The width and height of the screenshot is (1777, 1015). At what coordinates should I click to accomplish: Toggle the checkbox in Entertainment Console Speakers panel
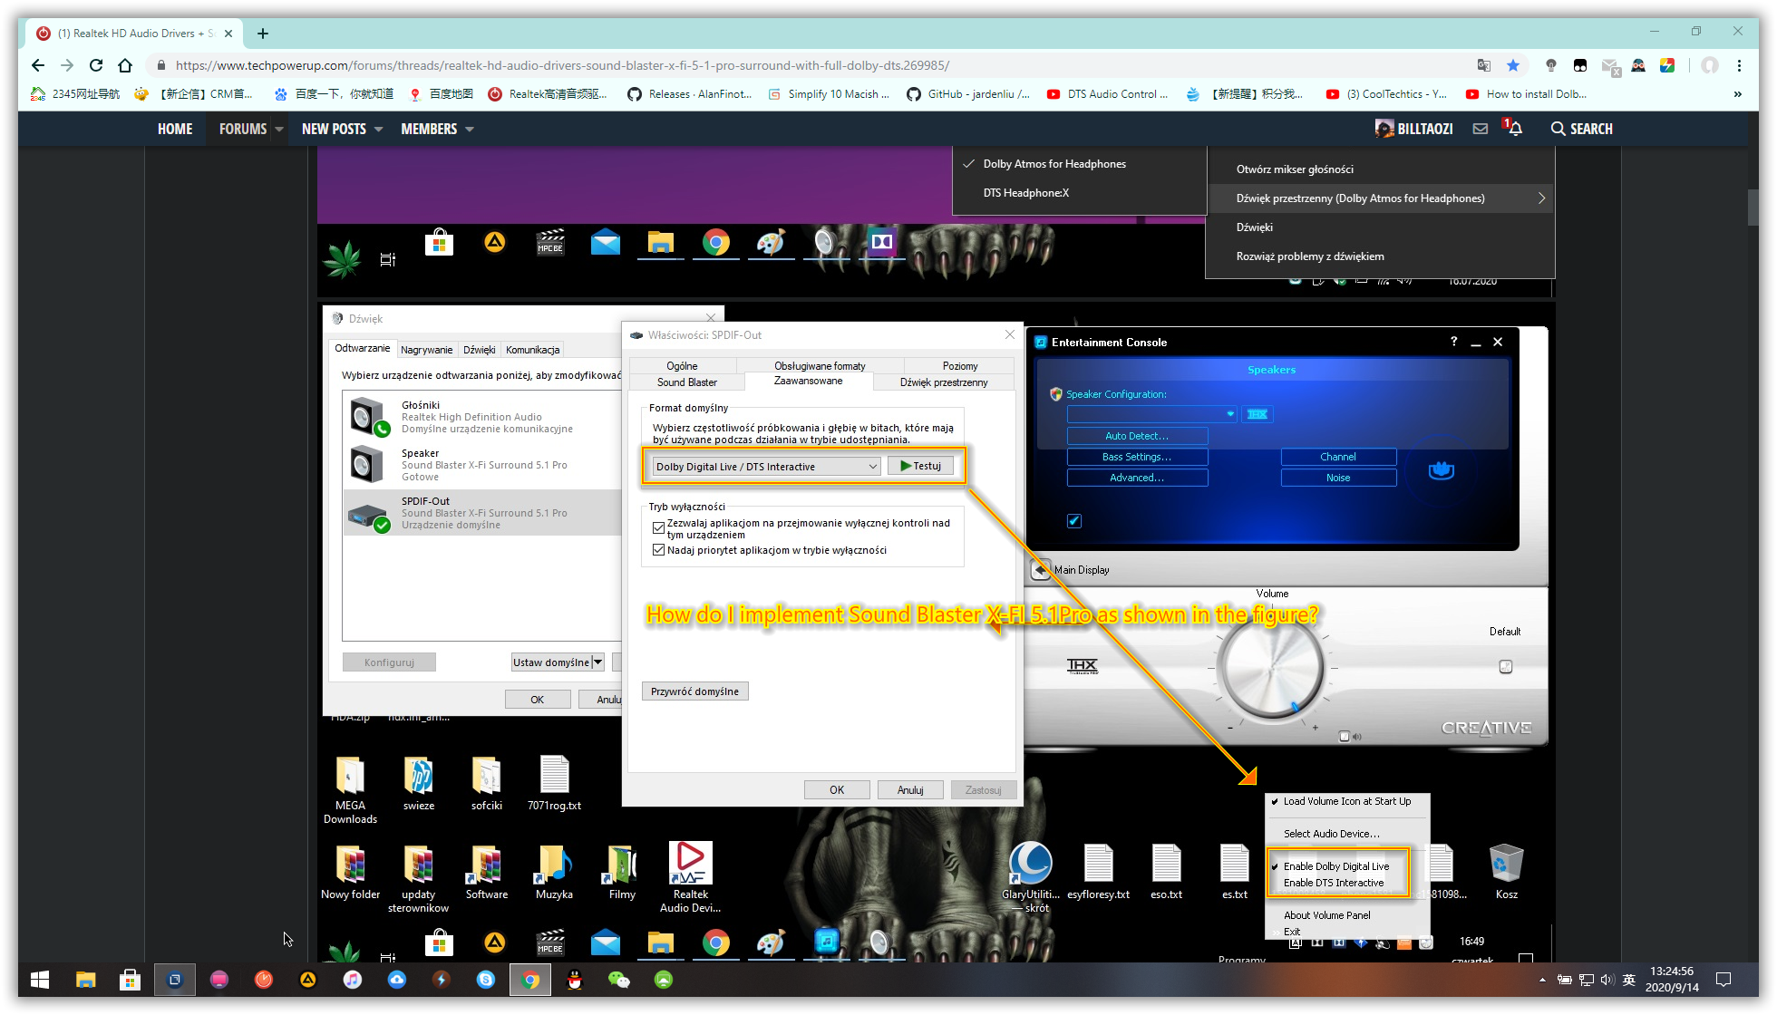1074,521
